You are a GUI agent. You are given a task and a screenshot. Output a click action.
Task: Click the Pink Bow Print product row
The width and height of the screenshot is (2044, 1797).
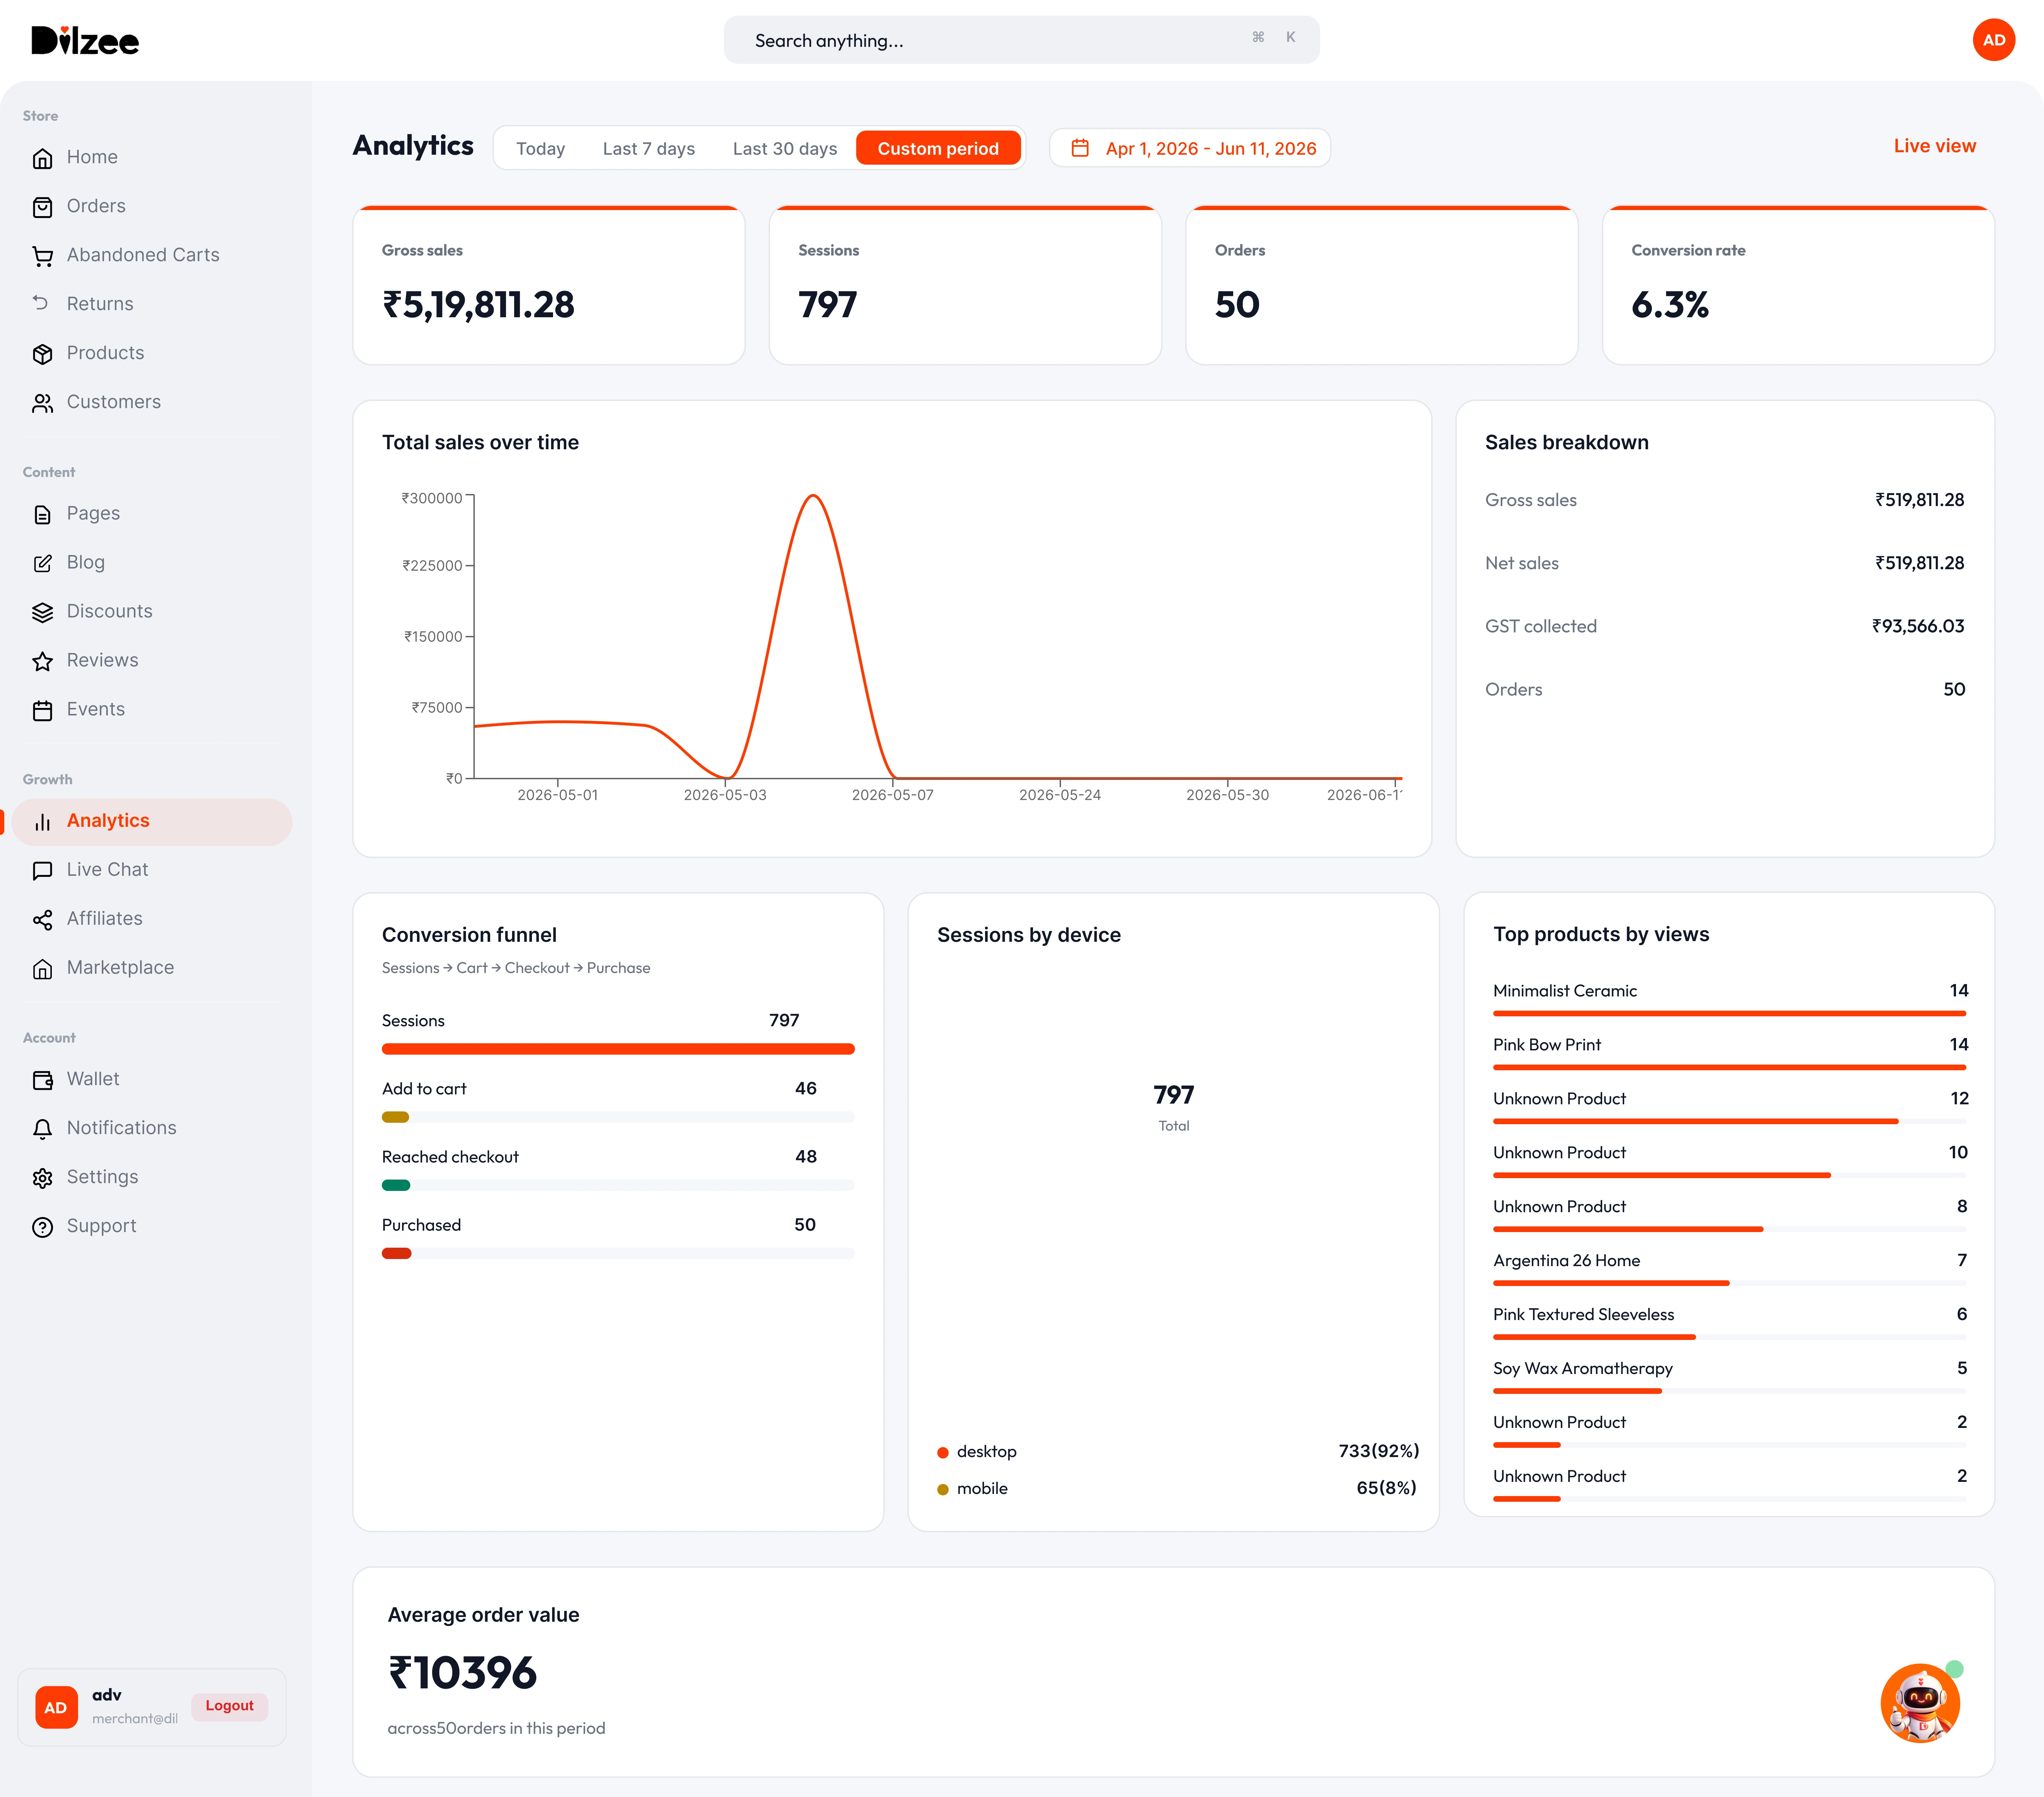pos(1730,1053)
